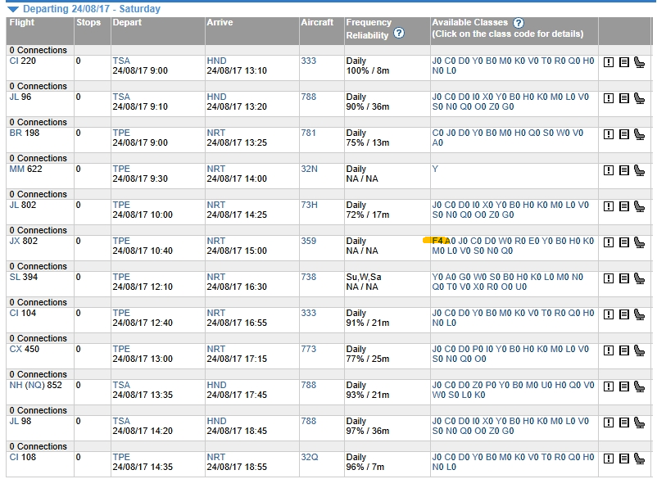Open help icon beside Available Classes header
657x479 pixels.
tap(519, 23)
